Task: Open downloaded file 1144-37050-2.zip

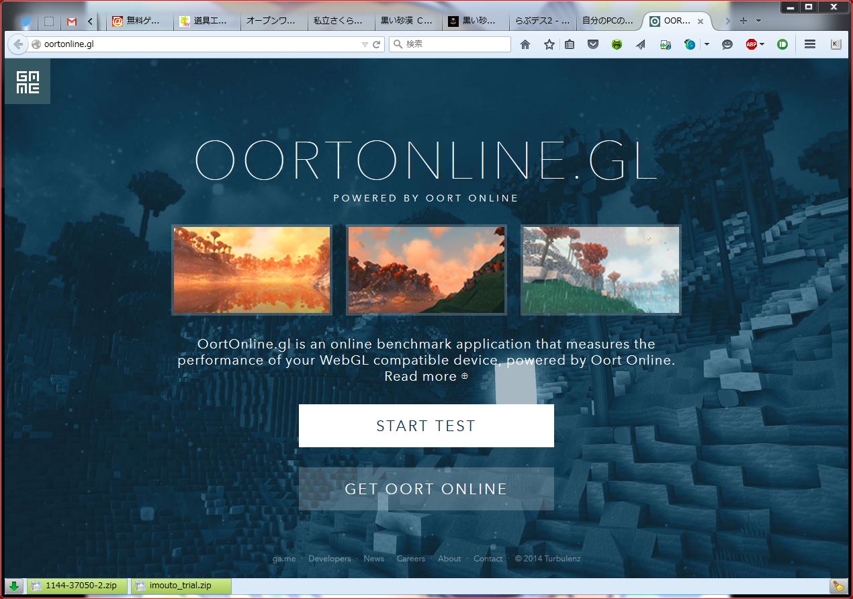Action: [x=77, y=586]
